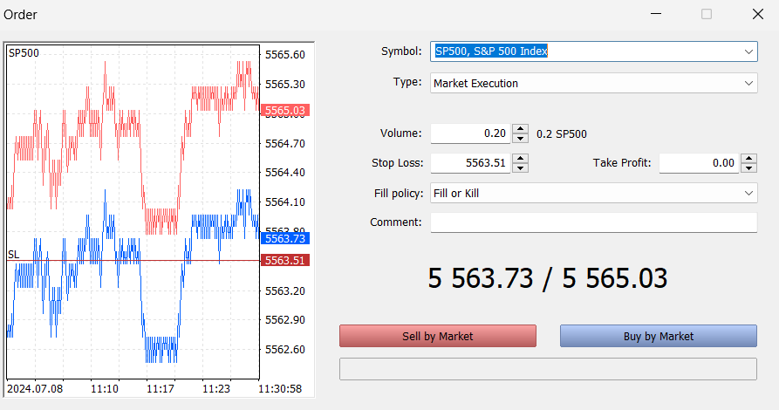
Task: Close the Order dialog window
Action: point(757,14)
